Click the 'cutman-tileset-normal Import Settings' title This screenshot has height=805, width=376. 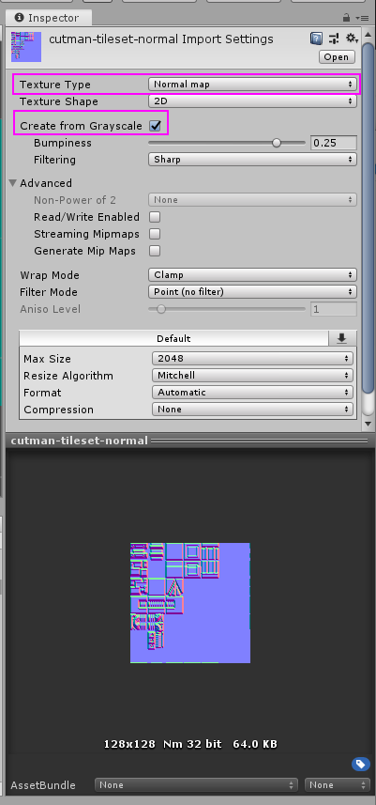point(161,39)
